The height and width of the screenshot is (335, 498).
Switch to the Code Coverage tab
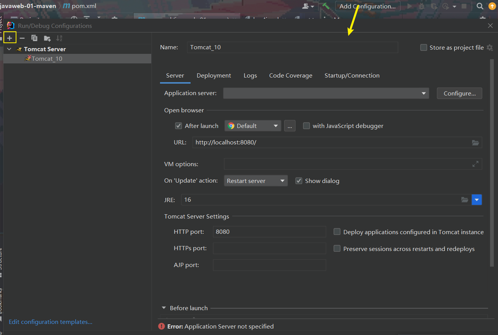[291, 76]
